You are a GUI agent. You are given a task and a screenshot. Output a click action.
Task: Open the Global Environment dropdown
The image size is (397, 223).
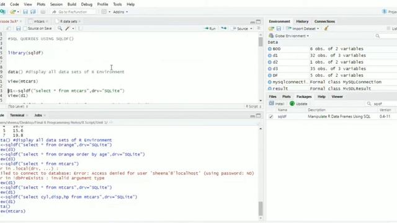pyautogui.click(x=289, y=36)
